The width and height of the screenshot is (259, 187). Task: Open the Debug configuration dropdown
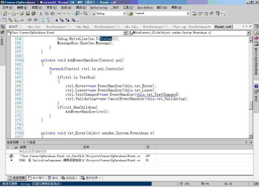tap(125, 14)
